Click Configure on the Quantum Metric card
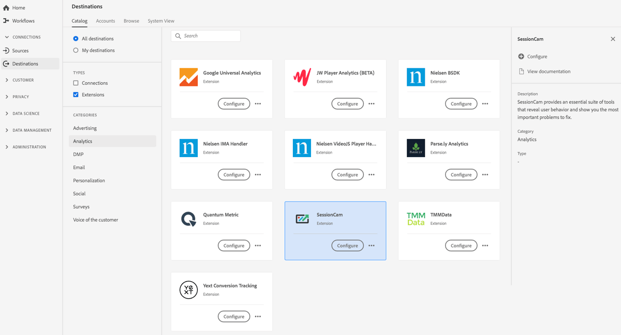The image size is (621, 335). coord(233,245)
